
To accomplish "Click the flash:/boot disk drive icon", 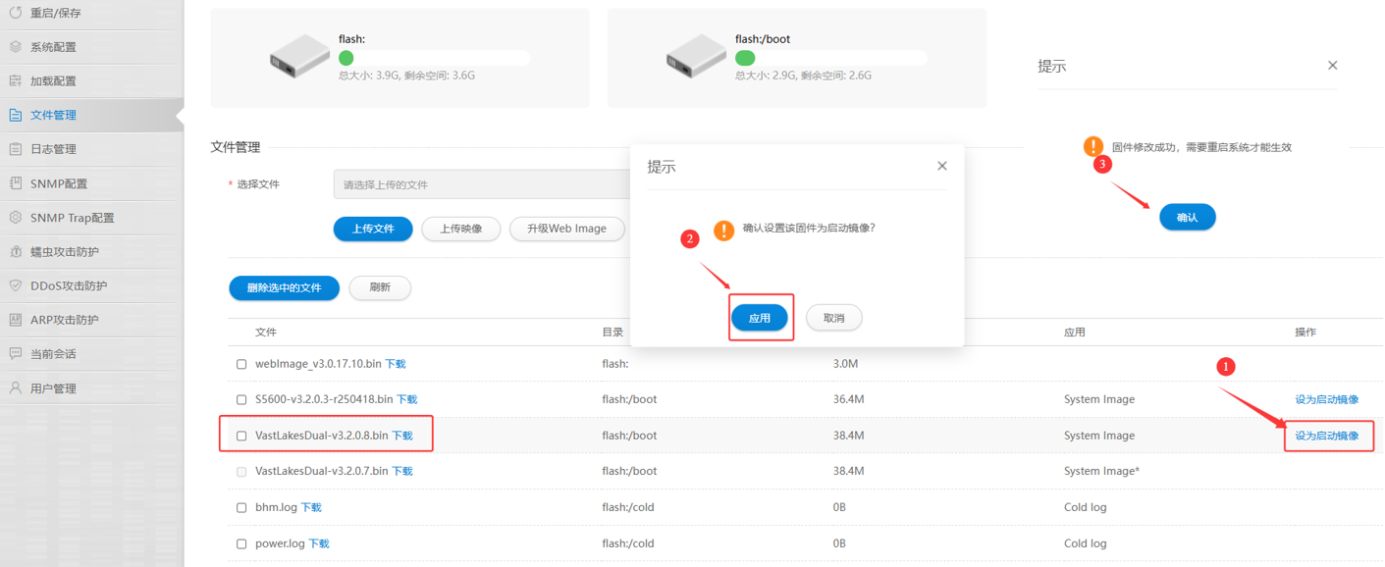I will click(696, 57).
